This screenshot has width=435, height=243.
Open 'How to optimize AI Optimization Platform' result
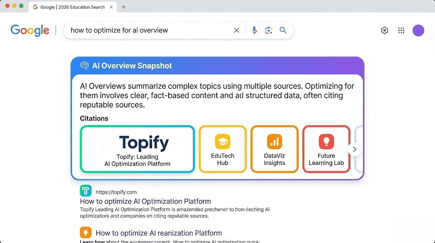145,201
